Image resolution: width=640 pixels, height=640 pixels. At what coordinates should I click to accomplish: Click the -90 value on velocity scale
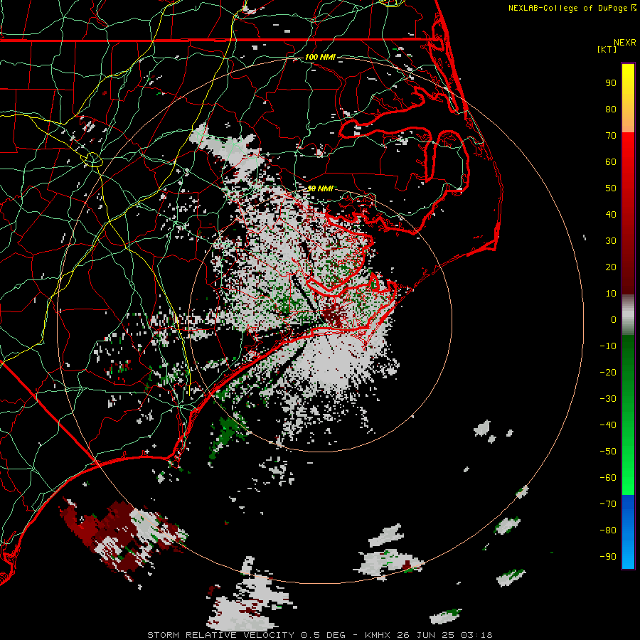click(608, 557)
